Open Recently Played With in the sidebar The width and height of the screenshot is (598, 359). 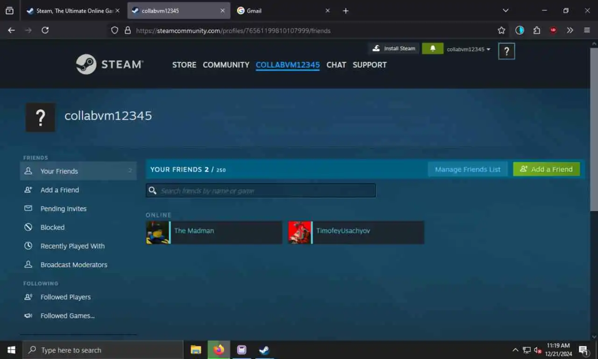[x=78, y=246]
